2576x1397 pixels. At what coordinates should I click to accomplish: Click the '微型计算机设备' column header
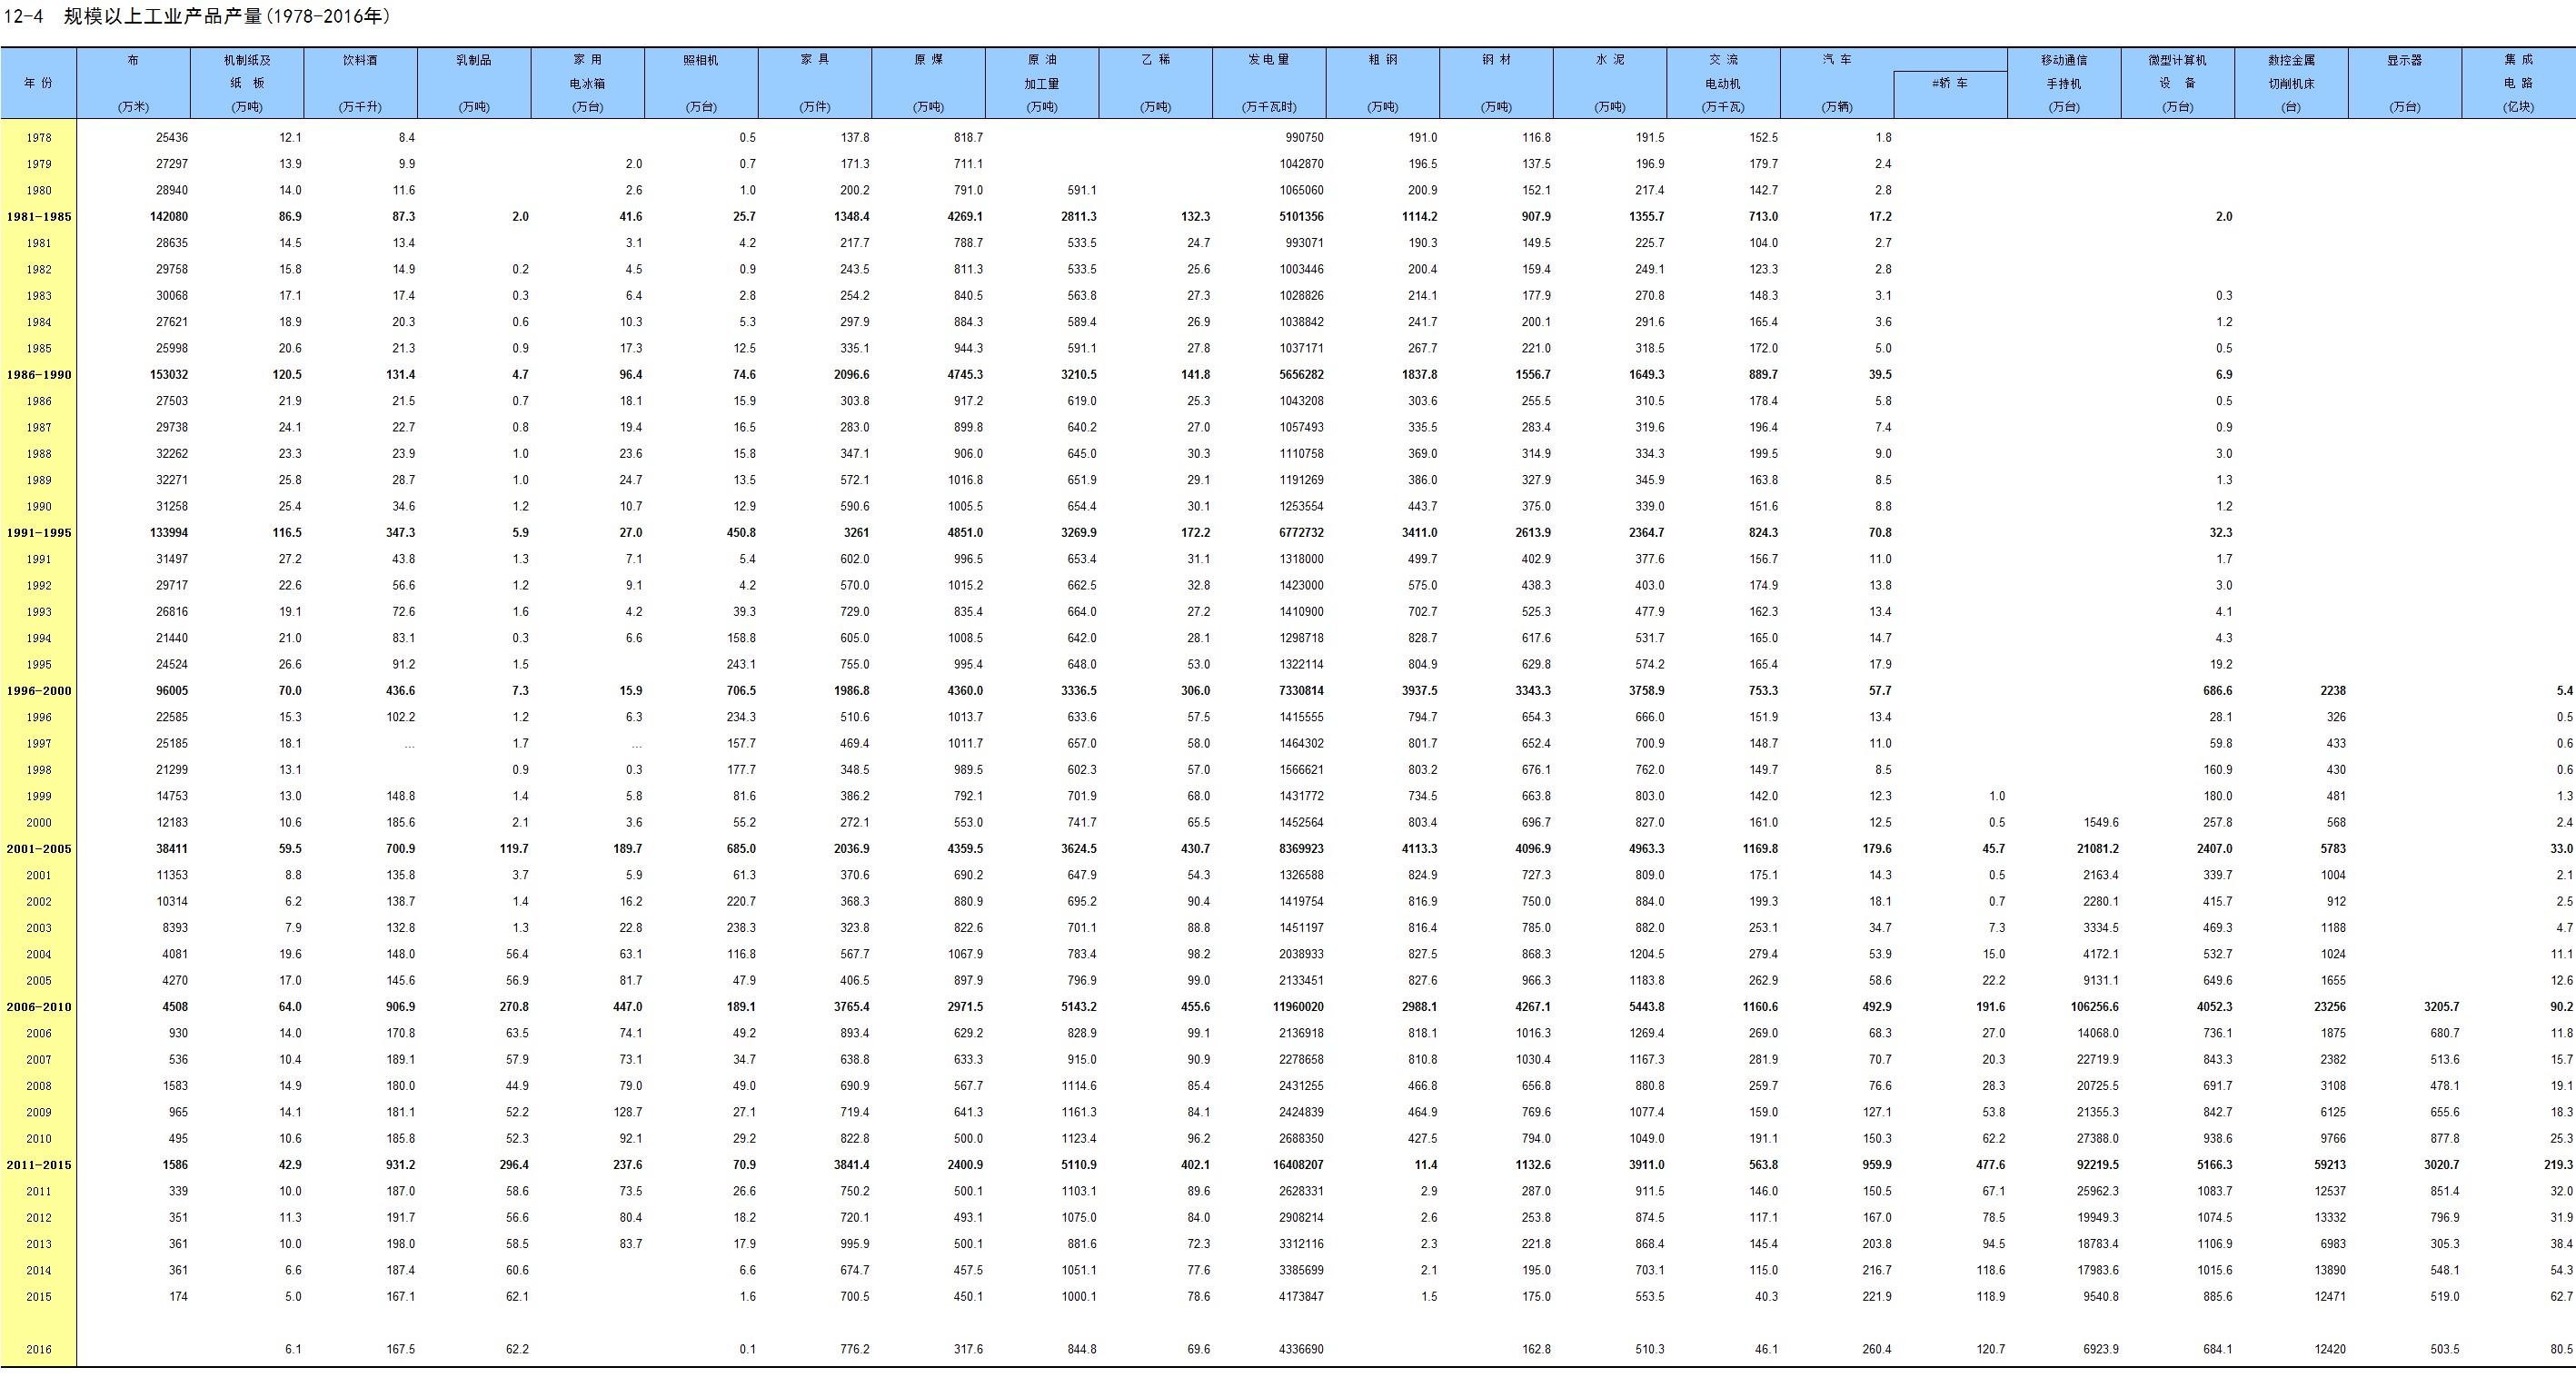click(x=2177, y=83)
